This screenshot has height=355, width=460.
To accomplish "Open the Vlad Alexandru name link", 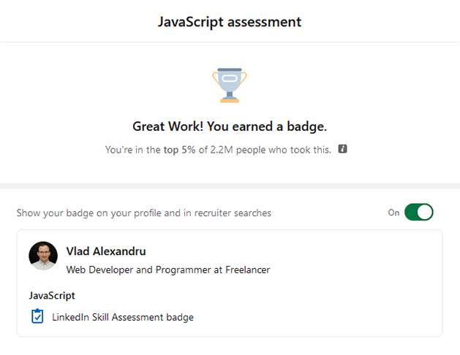I will tap(106, 251).
